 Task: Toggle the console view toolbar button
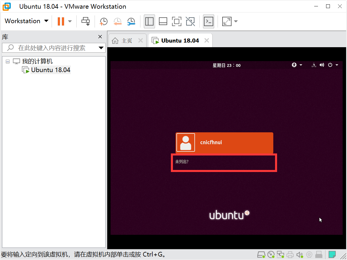point(209,21)
